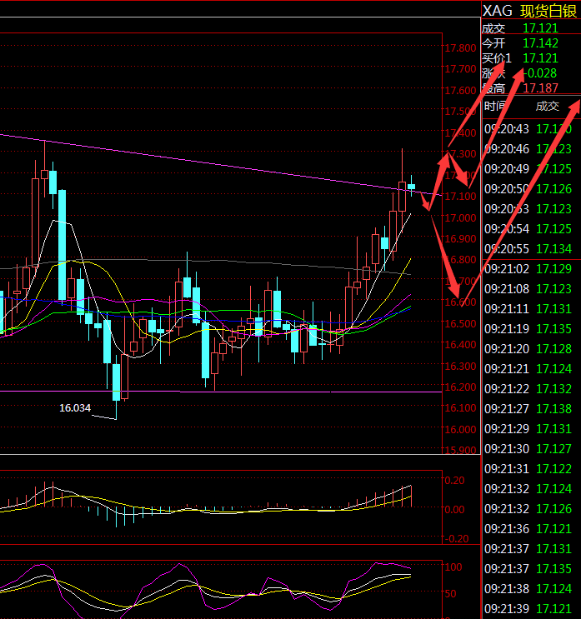Viewport: 581px width, 619px height.
Task: Click the 17.128 price at 09:21:20
Action: pos(553,349)
